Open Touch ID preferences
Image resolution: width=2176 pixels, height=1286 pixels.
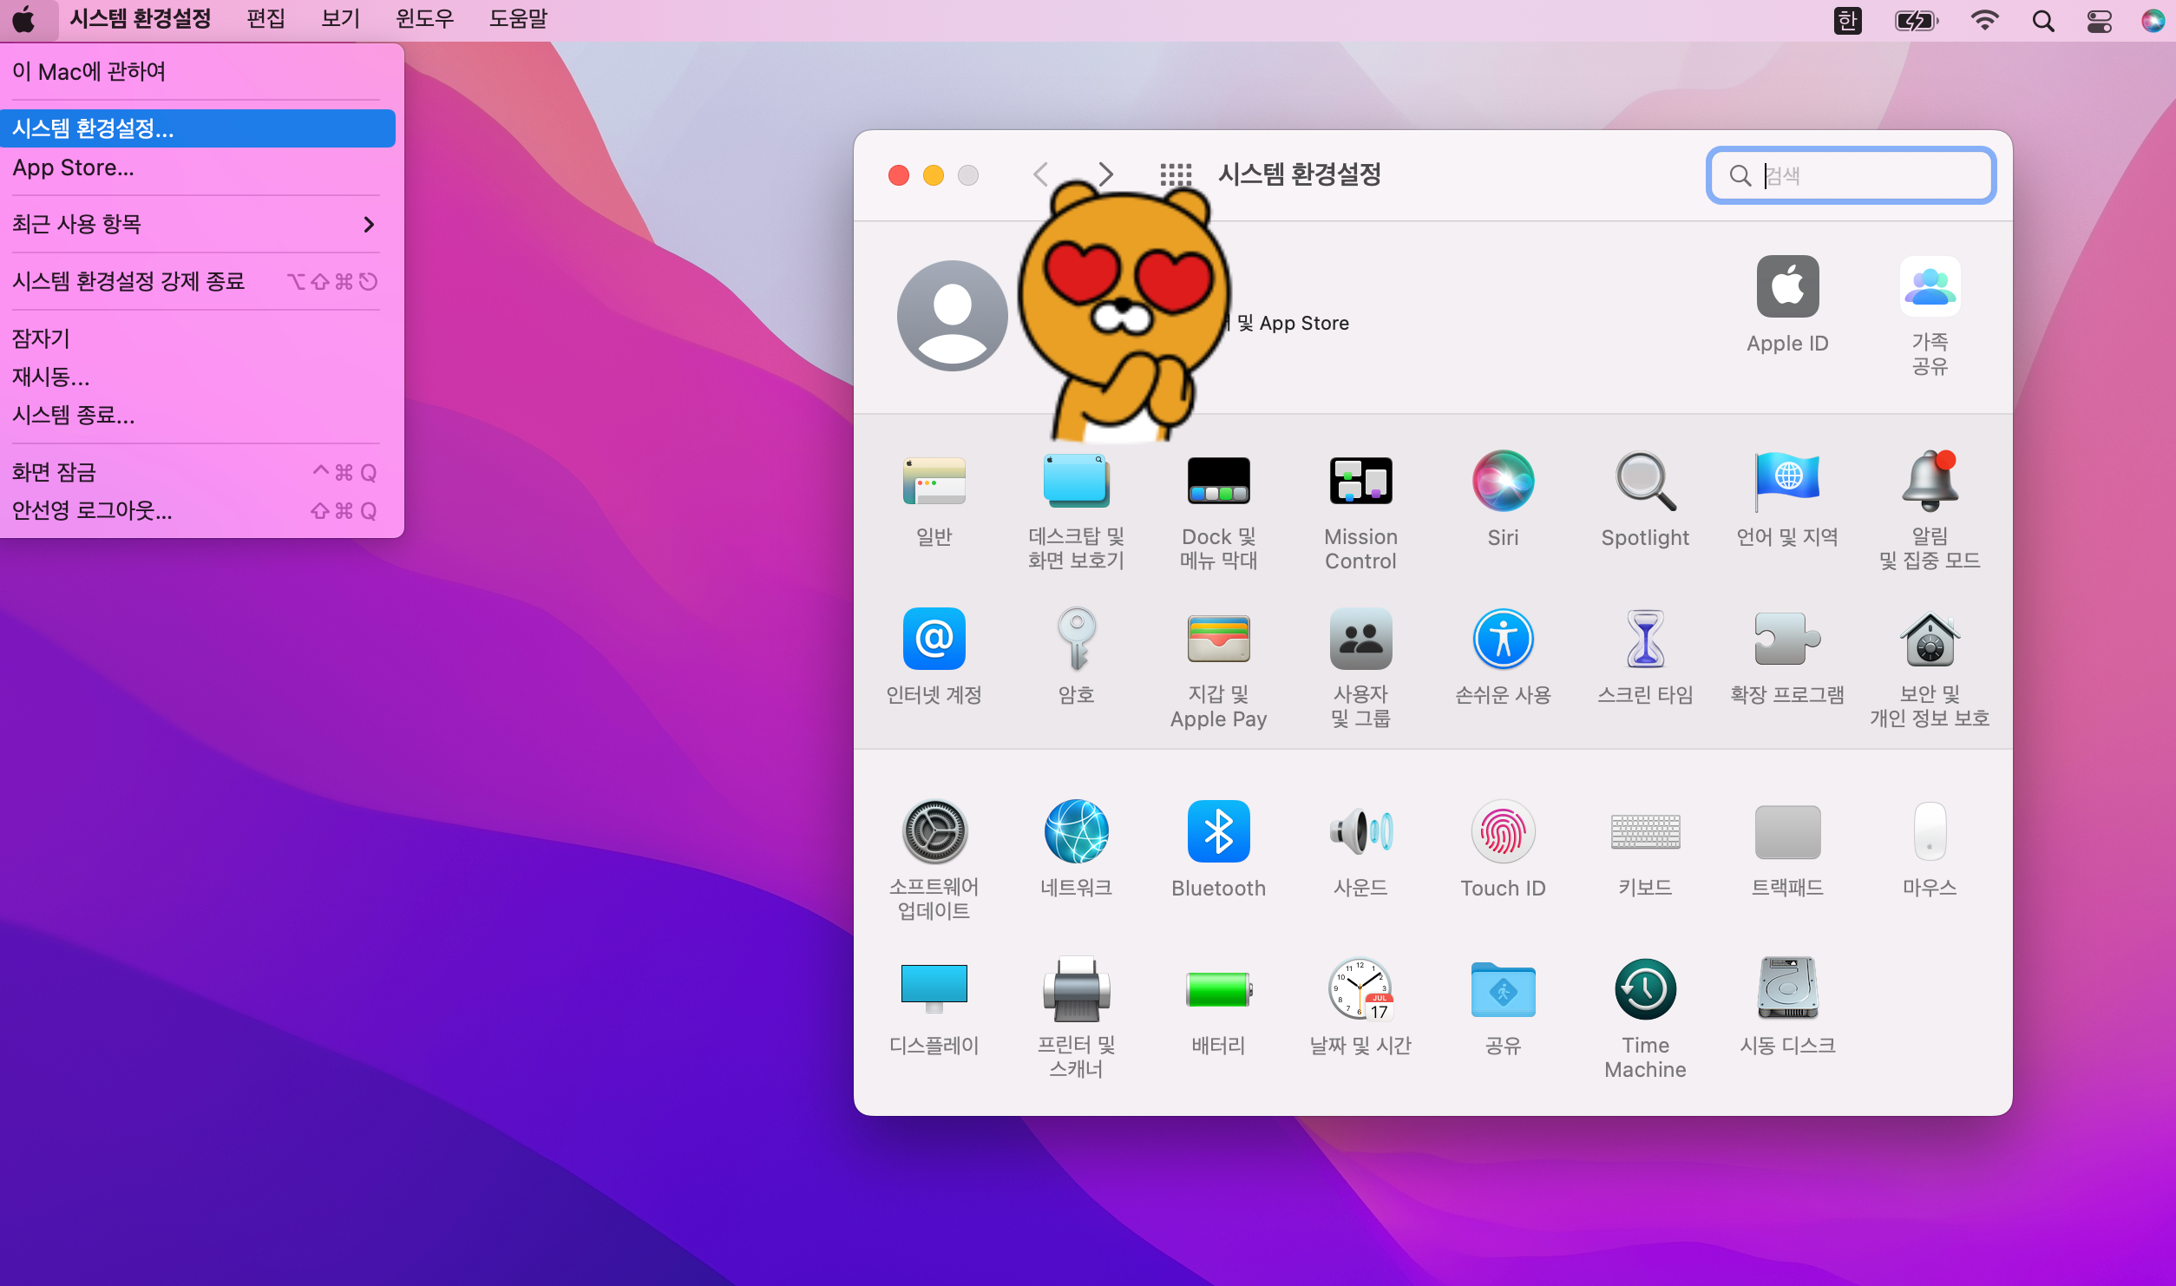(1503, 850)
